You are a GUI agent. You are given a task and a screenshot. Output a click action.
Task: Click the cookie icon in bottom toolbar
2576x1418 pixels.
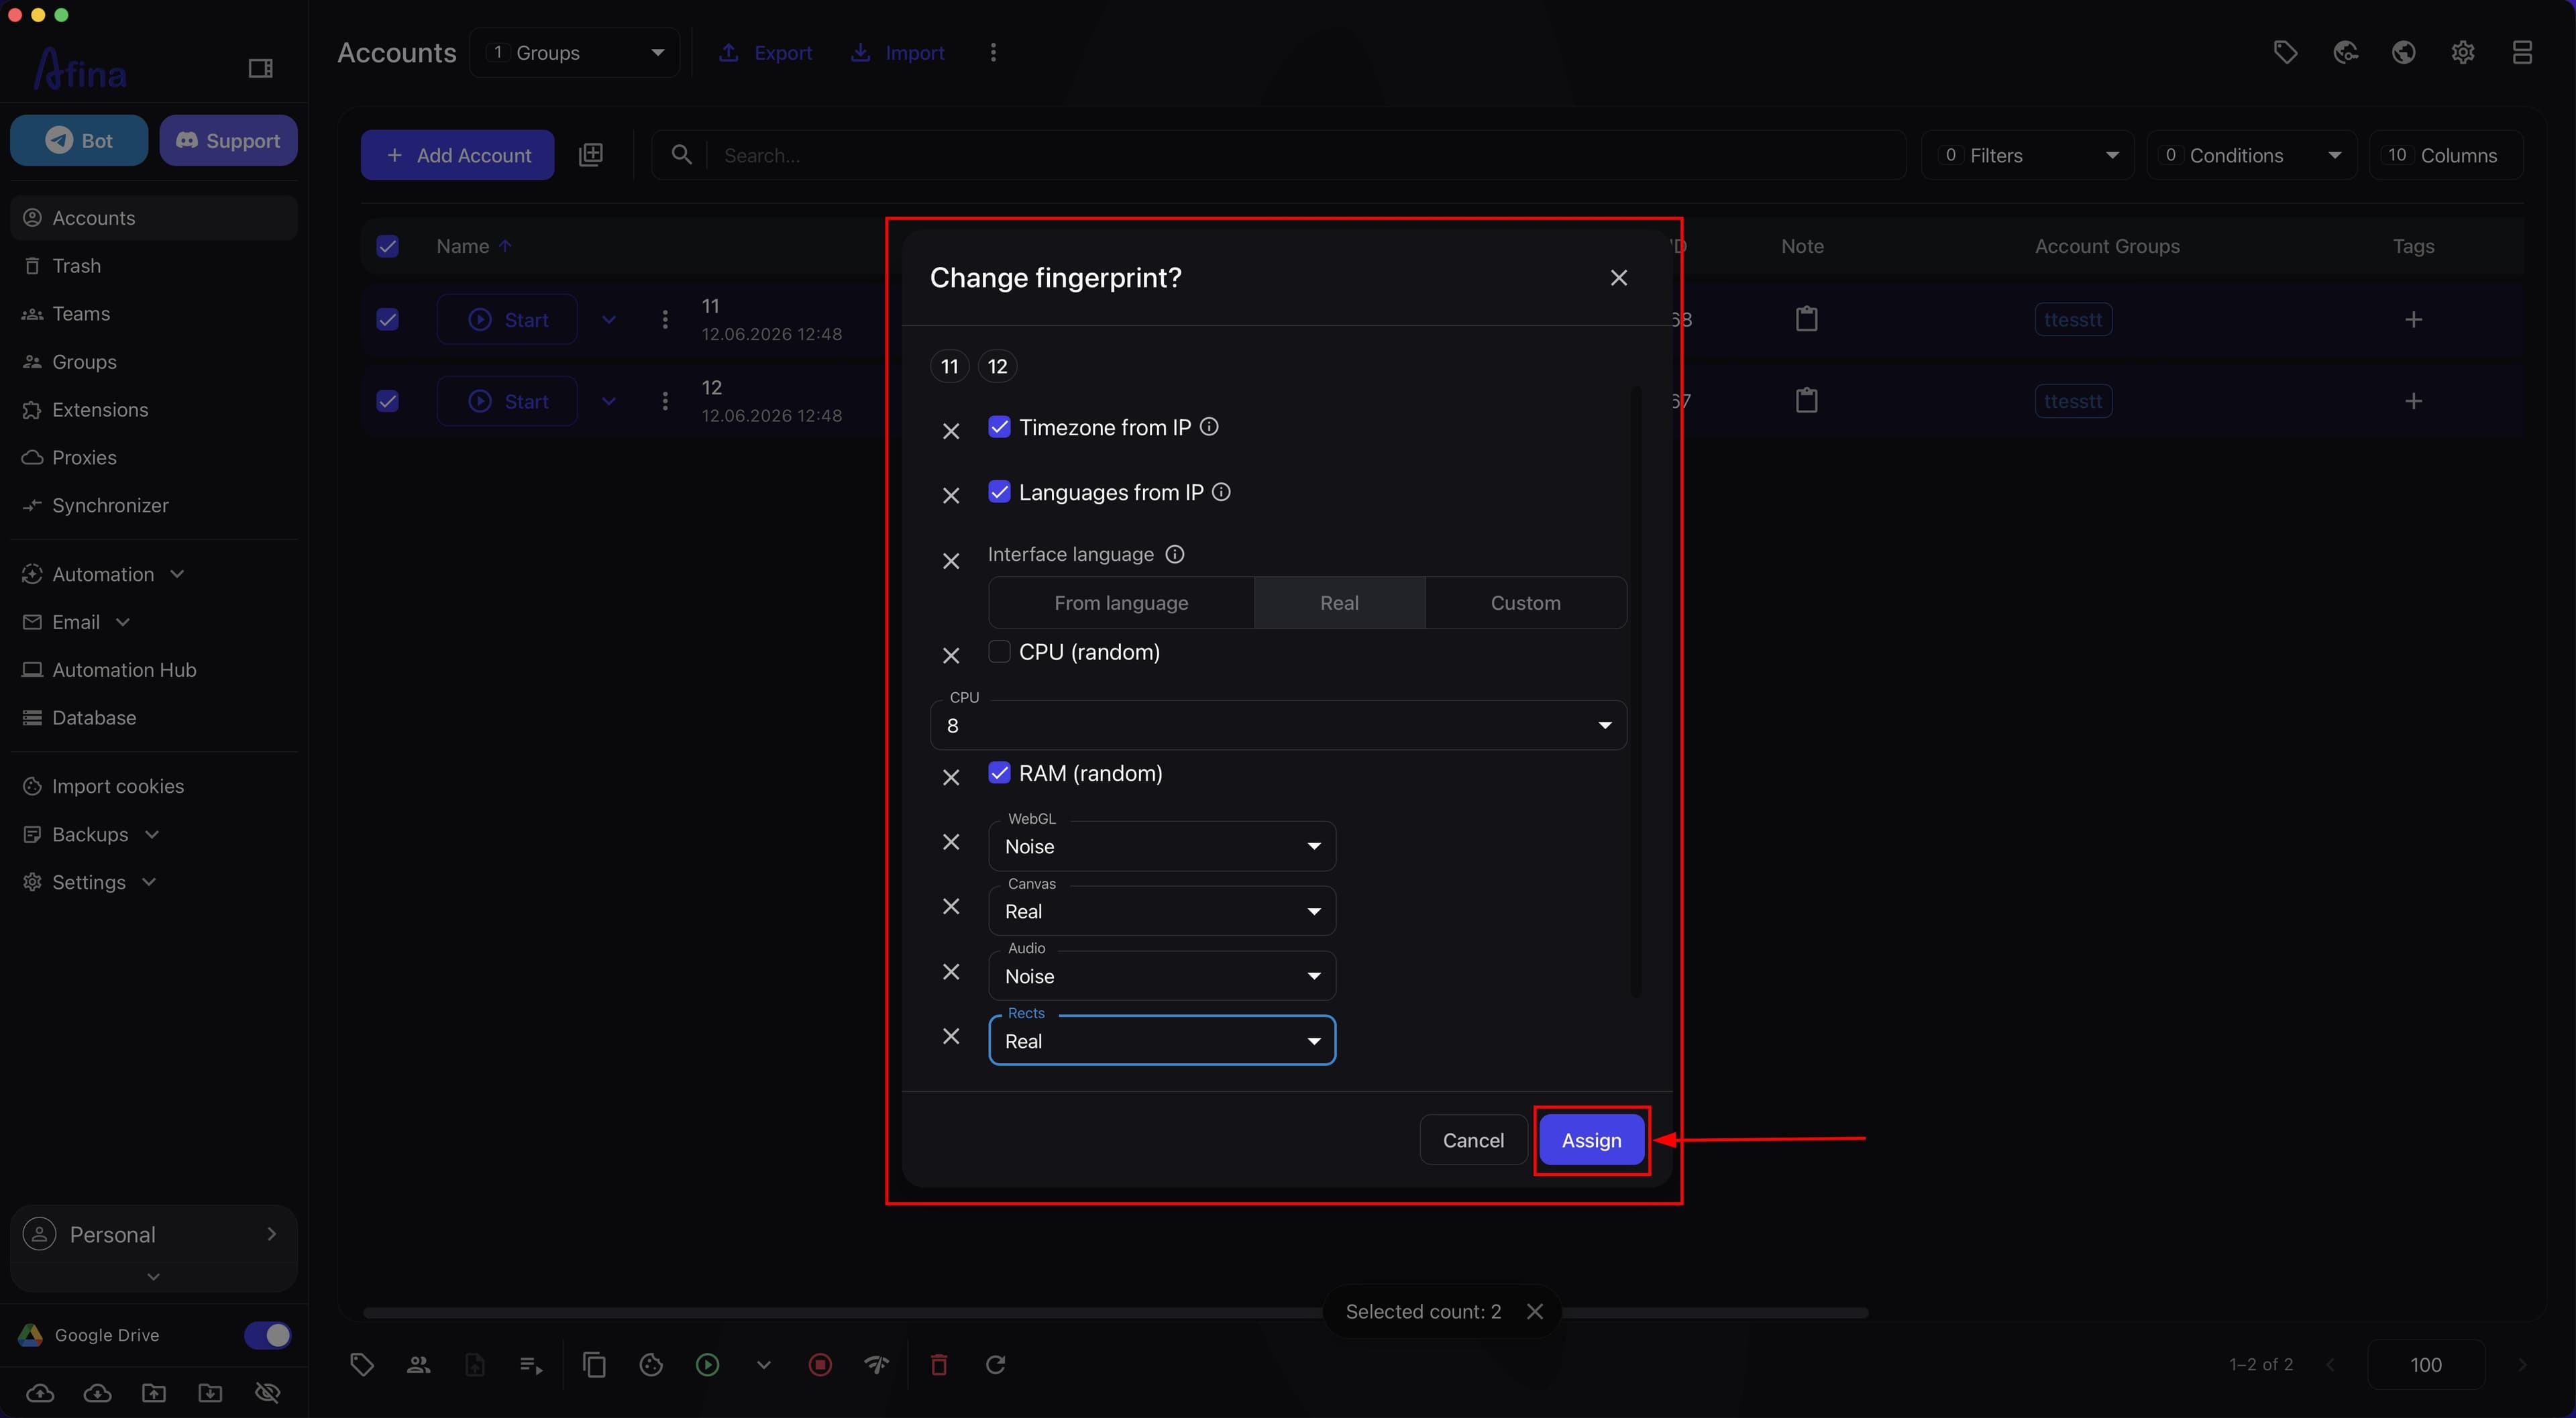tap(651, 1364)
